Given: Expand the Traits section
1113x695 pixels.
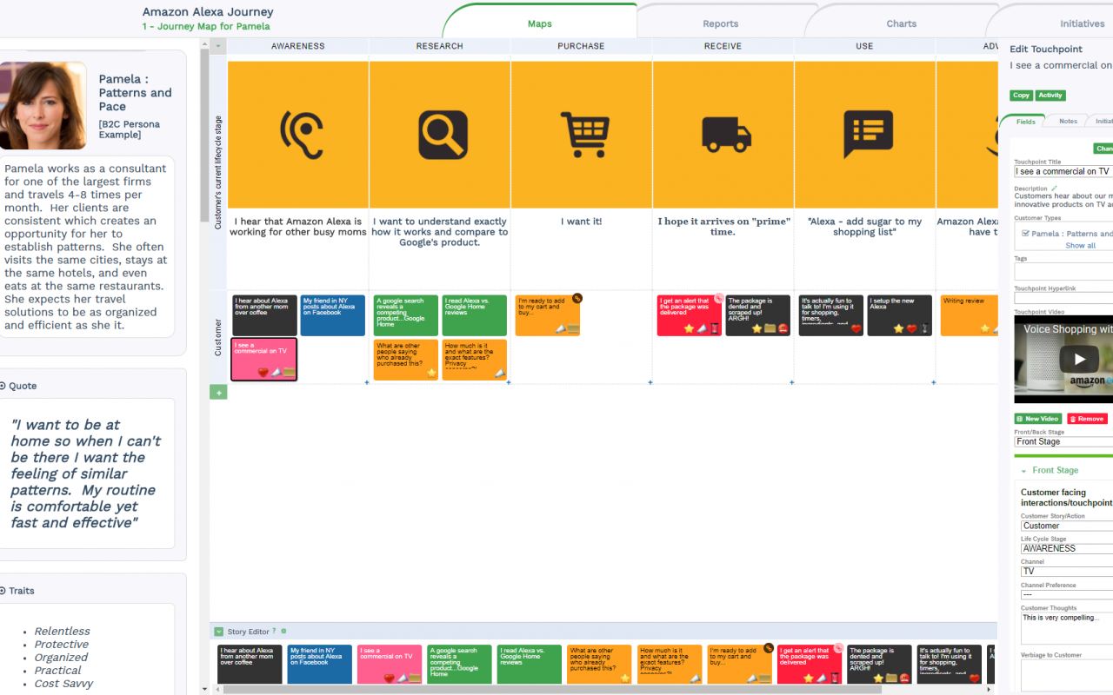Looking at the screenshot, I should coord(3,591).
